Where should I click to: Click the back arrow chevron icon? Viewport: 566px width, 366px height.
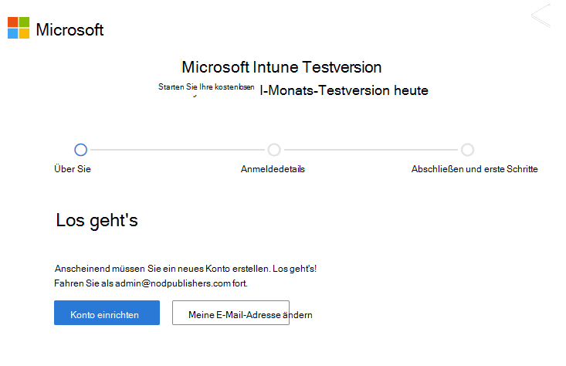tap(541, 15)
